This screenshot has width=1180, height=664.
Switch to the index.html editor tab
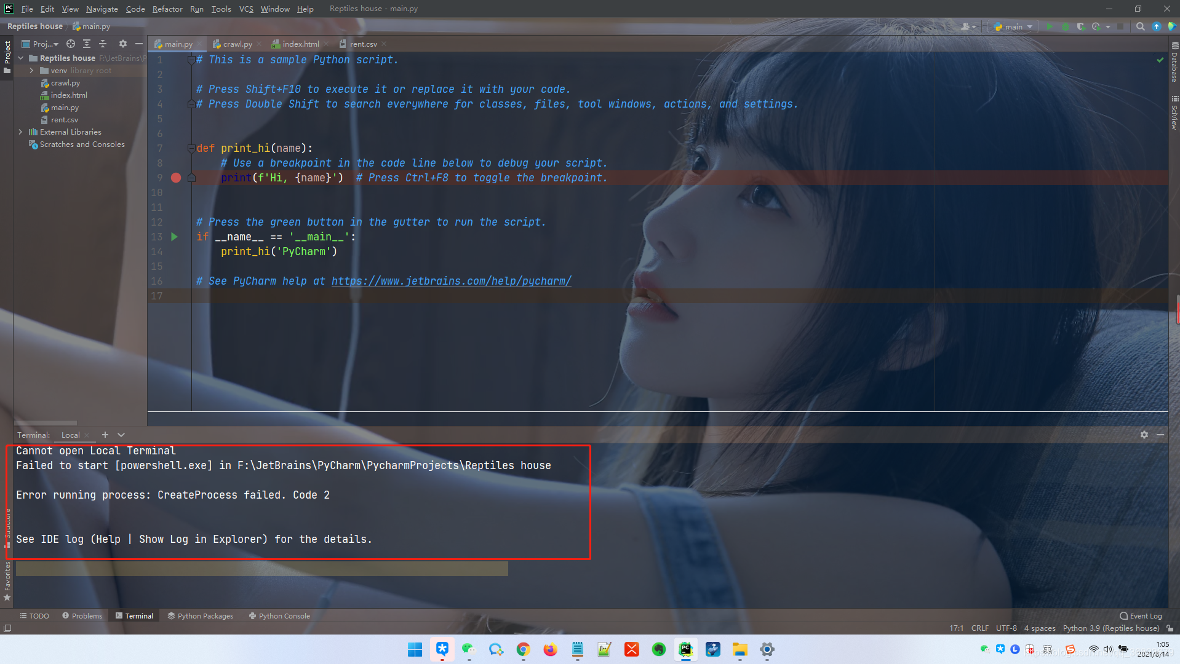pyautogui.click(x=301, y=44)
